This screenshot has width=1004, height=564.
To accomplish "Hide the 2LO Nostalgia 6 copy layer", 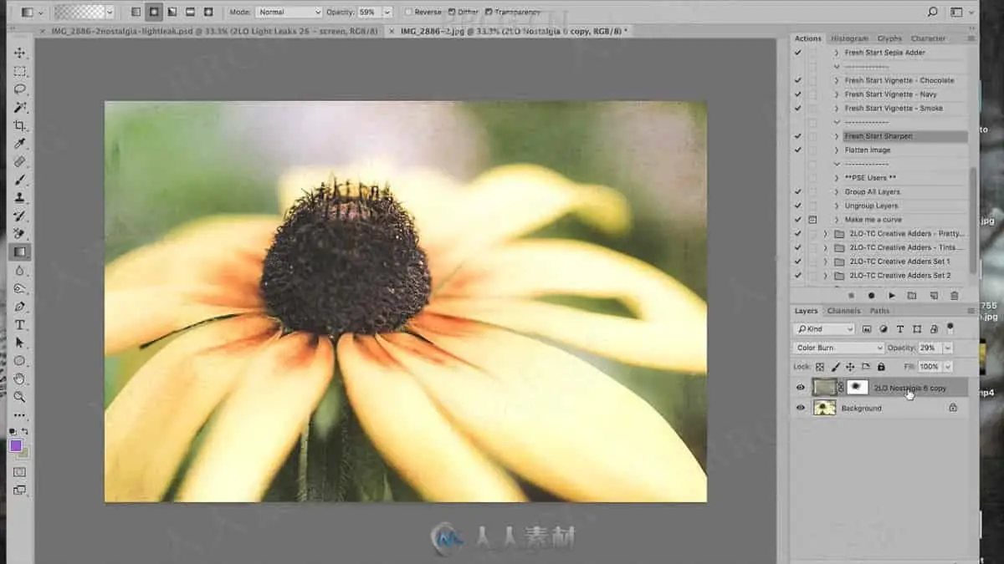I will click(x=801, y=388).
